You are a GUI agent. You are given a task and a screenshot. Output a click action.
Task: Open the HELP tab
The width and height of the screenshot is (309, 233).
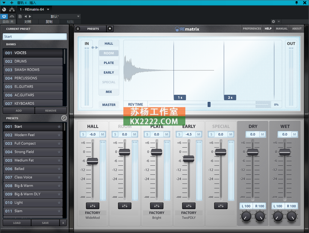click(268, 29)
